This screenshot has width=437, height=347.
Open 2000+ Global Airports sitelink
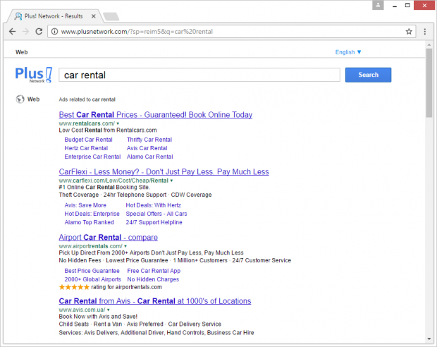pos(93,279)
